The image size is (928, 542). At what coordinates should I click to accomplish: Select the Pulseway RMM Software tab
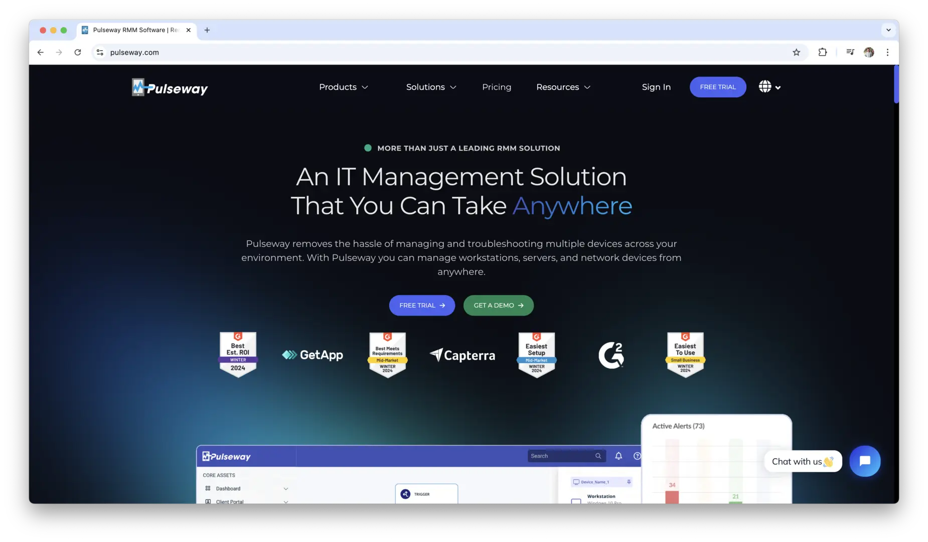pyautogui.click(x=136, y=30)
